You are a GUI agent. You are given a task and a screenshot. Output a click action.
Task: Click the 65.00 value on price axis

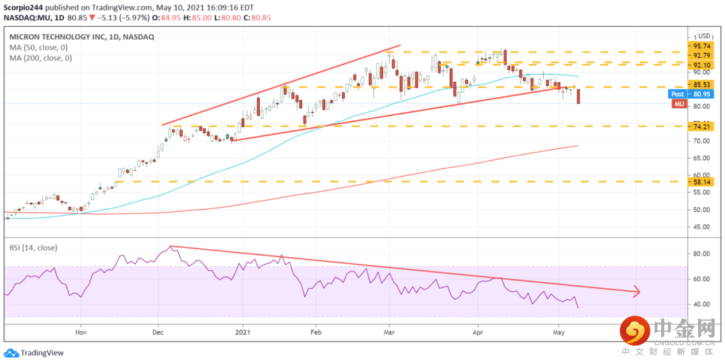tap(702, 158)
